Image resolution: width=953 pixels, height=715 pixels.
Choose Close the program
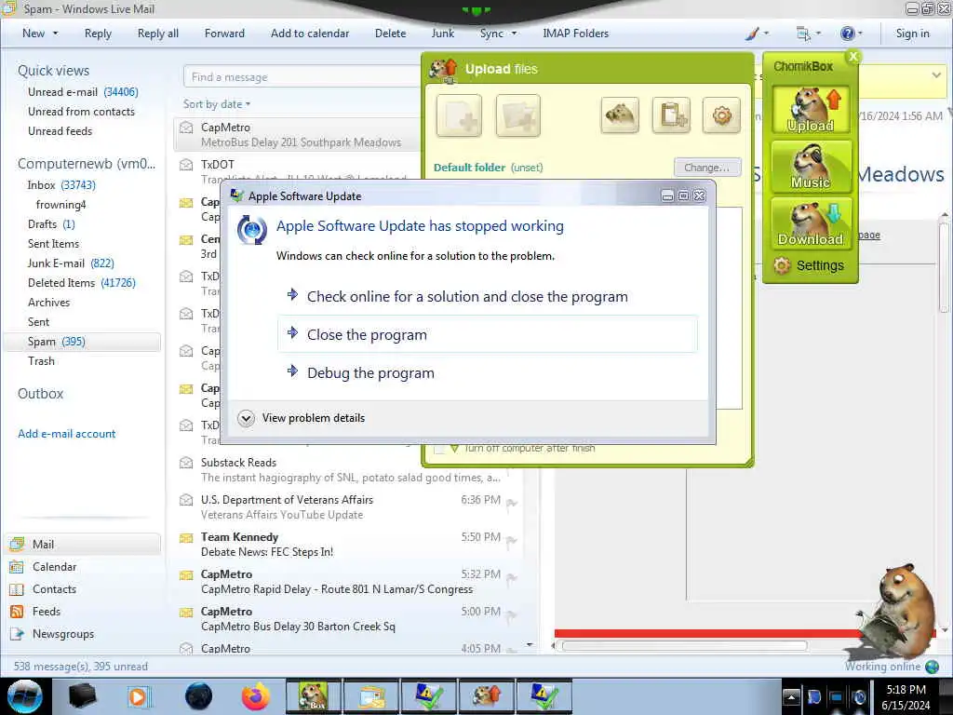pos(488,334)
